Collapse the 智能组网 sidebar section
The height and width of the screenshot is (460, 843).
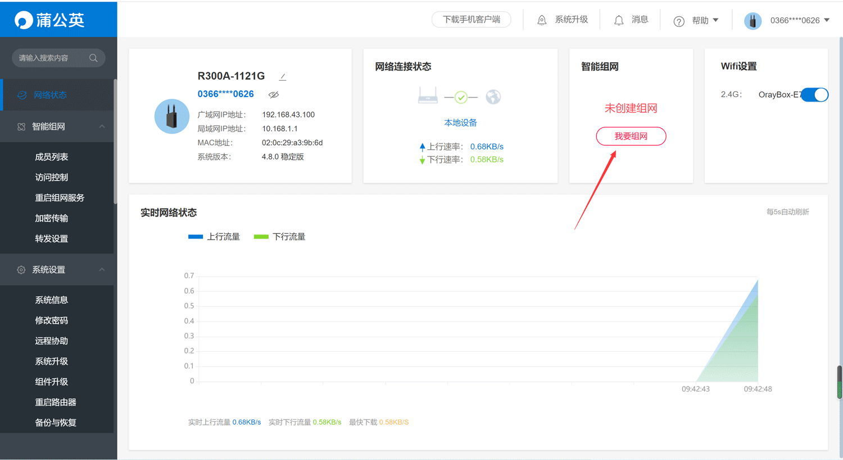point(102,127)
